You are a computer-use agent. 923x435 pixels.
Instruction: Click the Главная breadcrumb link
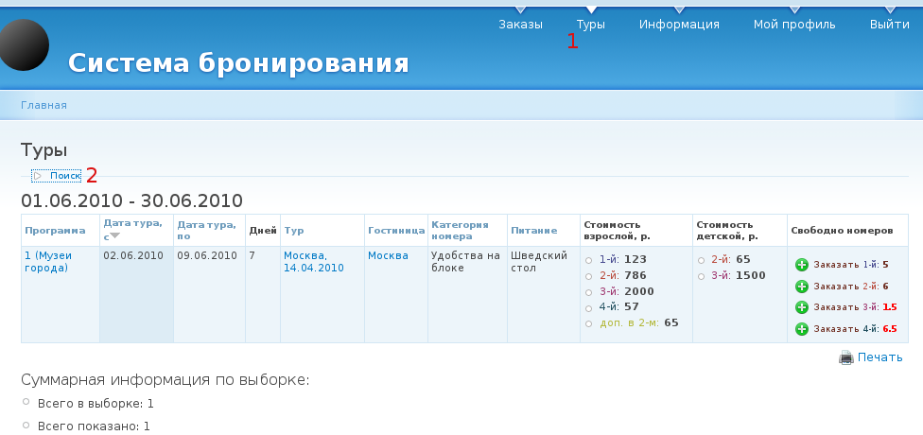pyautogui.click(x=44, y=105)
